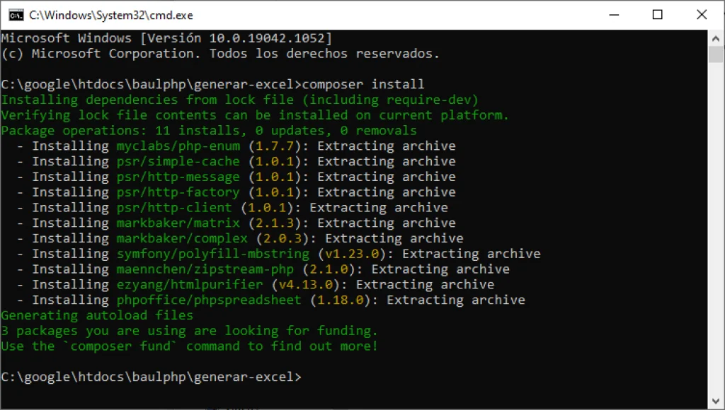The image size is (725, 410).
Task: Click the package name psr/http-factory
Action: coord(178,192)
